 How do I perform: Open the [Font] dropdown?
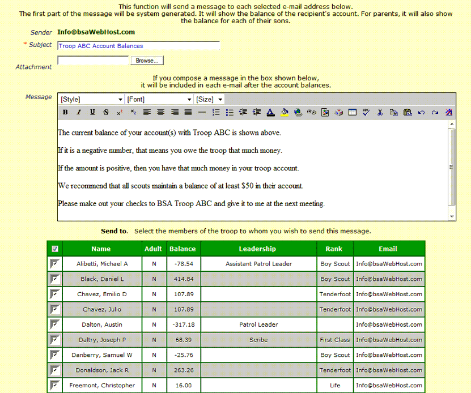[159, 99]
